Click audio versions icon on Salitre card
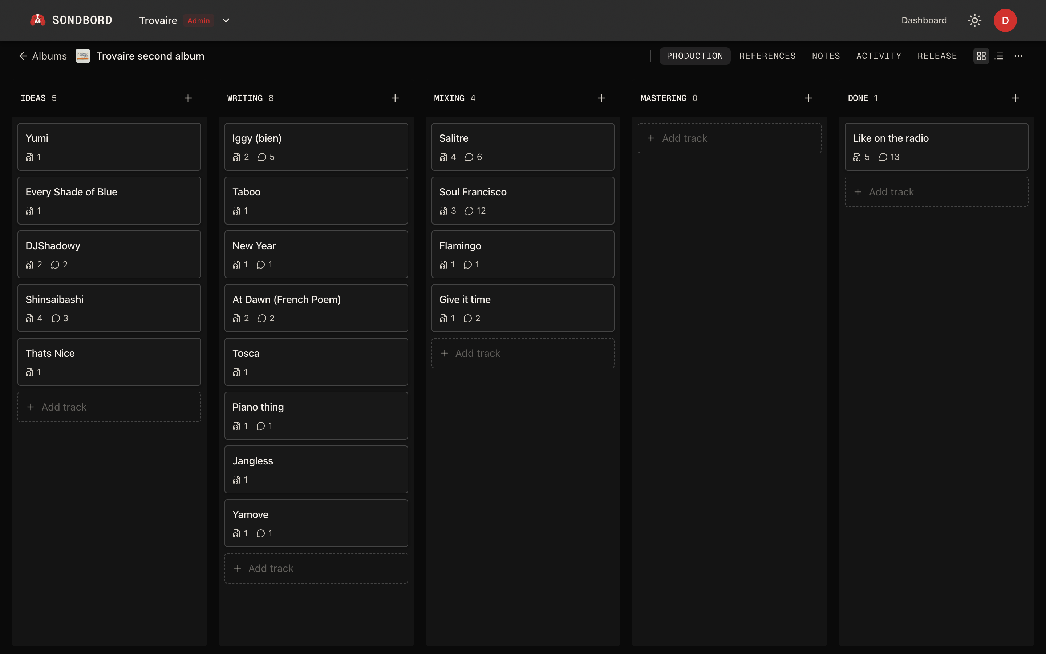This screenshot has width=1046, height=654. pos(443,157)
